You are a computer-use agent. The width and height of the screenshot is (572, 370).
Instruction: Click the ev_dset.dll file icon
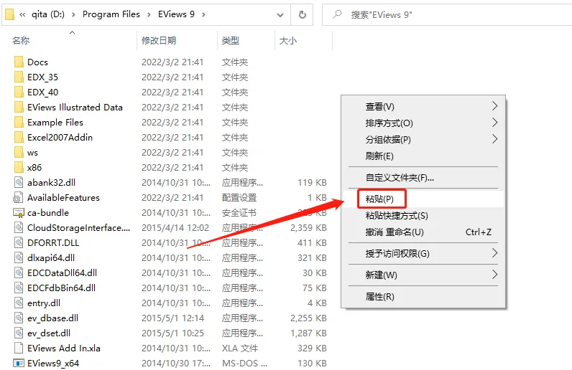(x=19, y=333)
